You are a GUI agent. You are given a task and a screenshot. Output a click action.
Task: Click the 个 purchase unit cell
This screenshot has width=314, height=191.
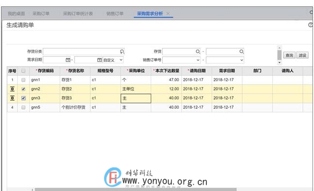136,80
